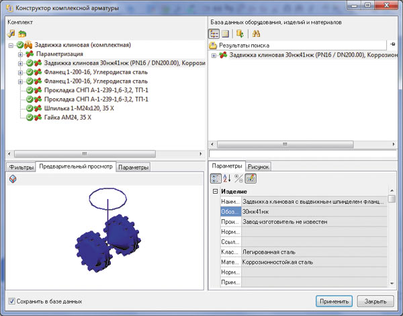Viewport: 403px width, 316px height.
Task: Click the database import icon with green arrow
Action: [240, 33]
